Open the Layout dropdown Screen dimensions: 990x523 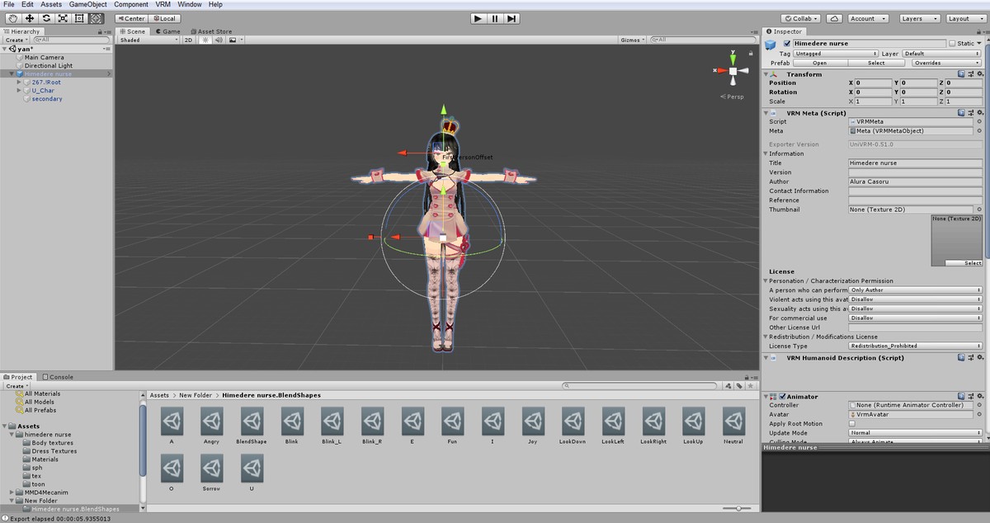964,18
